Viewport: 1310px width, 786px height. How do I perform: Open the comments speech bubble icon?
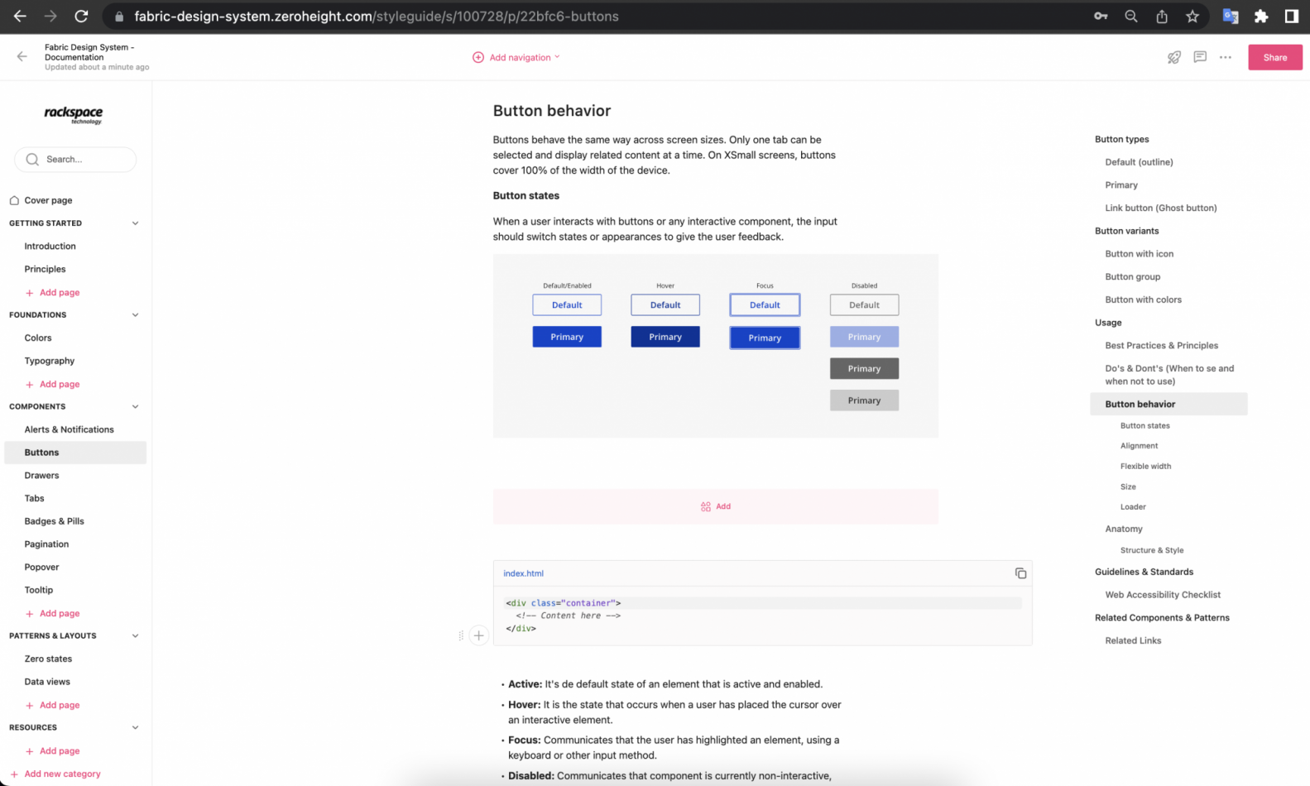point(1199,57)
